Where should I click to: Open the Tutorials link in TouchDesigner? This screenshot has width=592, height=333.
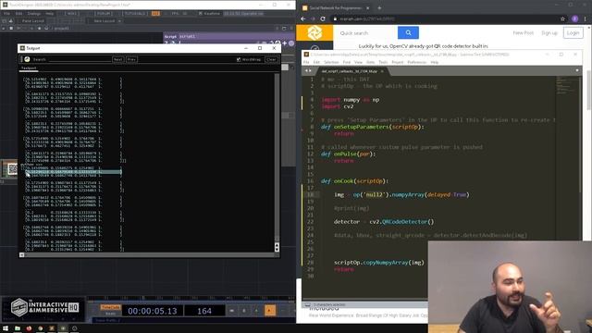[x=135, y=13]
